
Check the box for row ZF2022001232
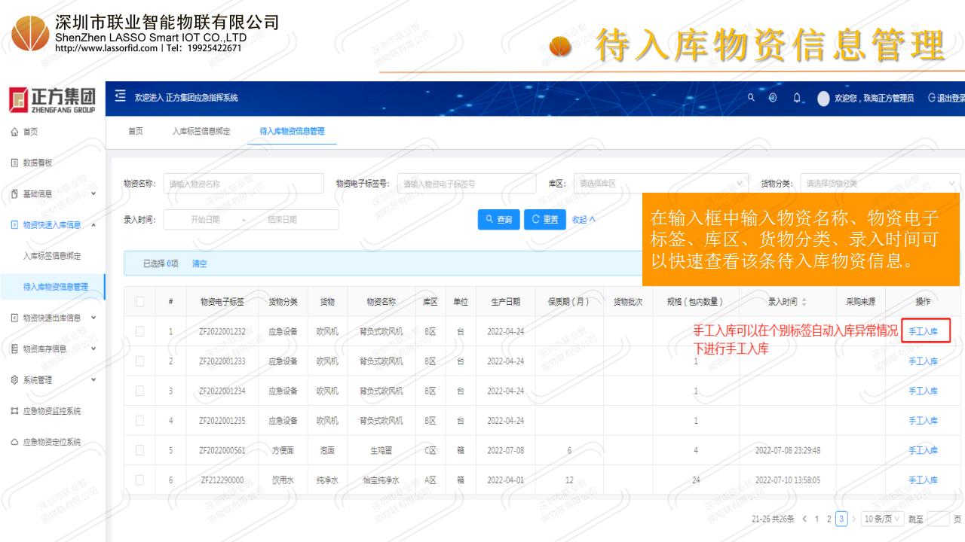[x=139, y=331]
